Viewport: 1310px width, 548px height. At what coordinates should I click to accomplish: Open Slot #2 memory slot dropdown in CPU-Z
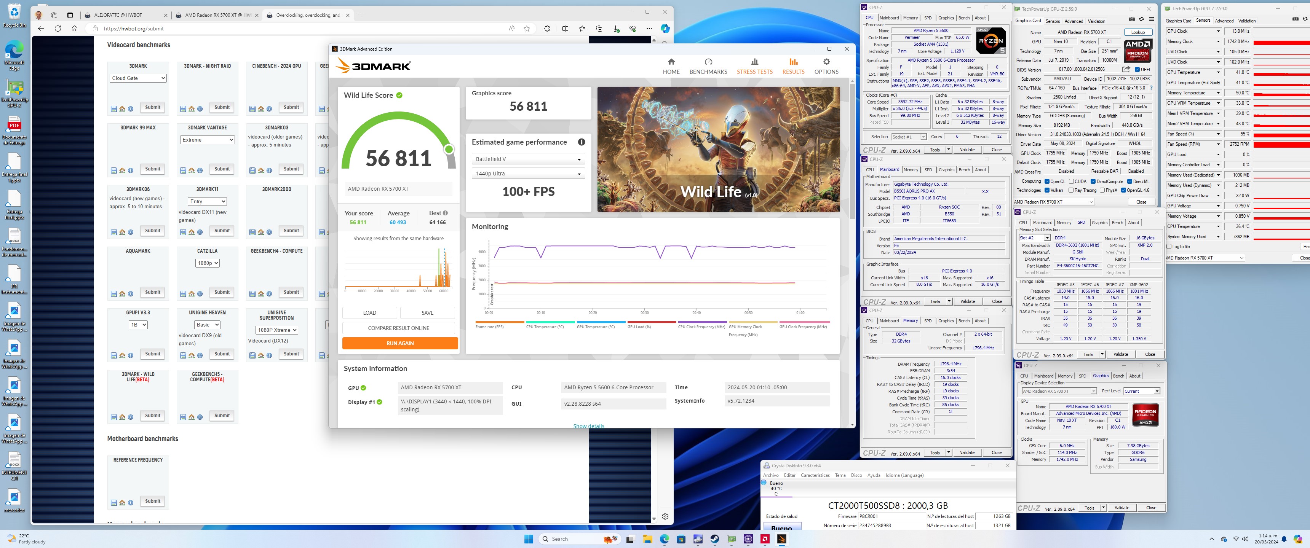coord(1034,238)
